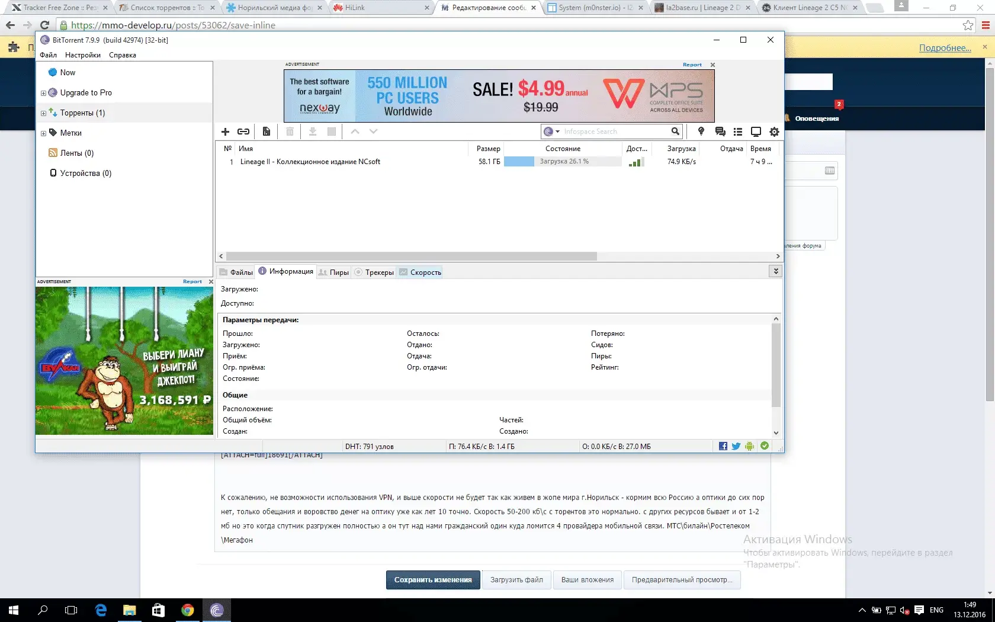Reload the page in the browser
The height and width of the screenshot is (622, 995).
tap(44, 25)
